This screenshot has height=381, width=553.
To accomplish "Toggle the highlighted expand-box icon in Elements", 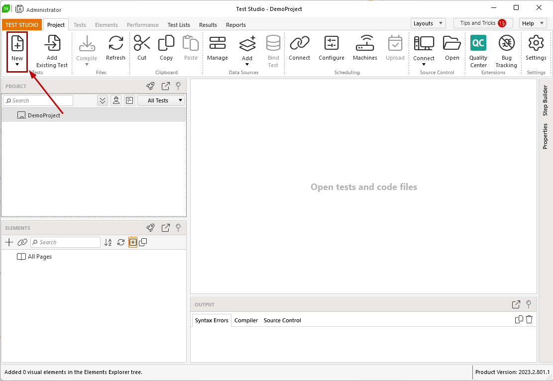I will pyautogui.click(x=132, y=242).
